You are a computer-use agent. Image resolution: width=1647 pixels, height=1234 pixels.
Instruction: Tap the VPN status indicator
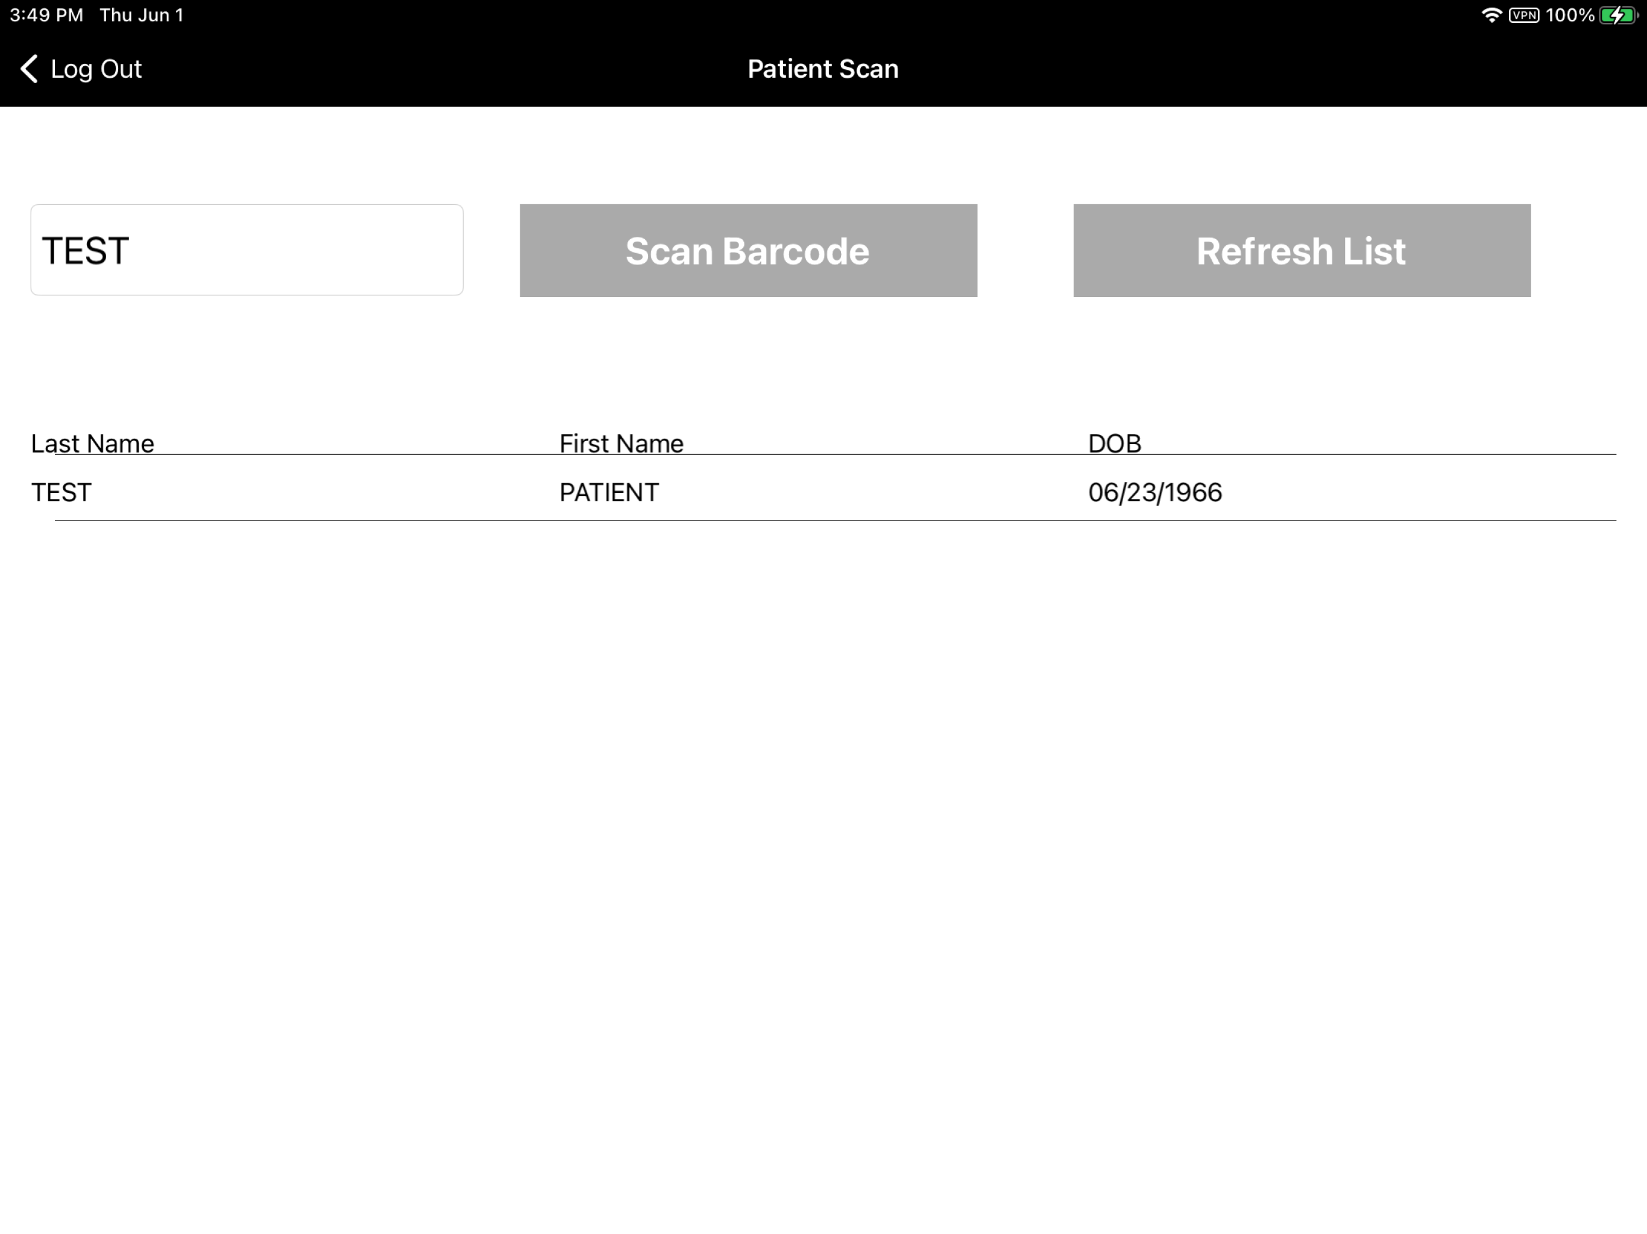tap(1523, 15)
